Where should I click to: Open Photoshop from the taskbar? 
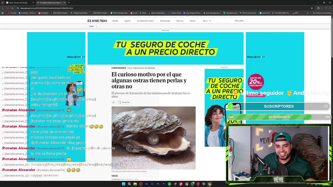coord(158,184)
